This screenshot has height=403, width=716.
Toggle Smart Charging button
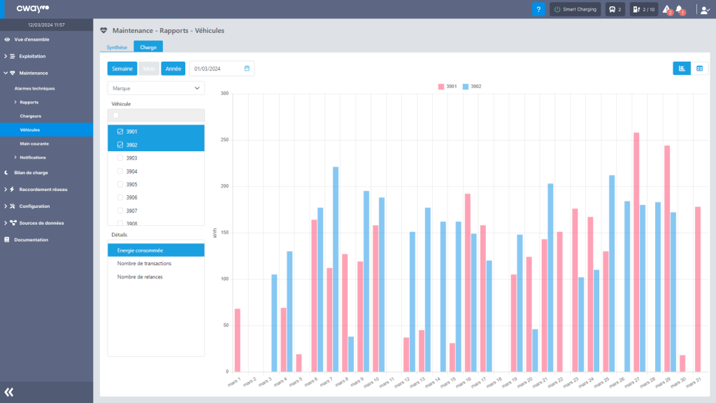pos(575,10)
